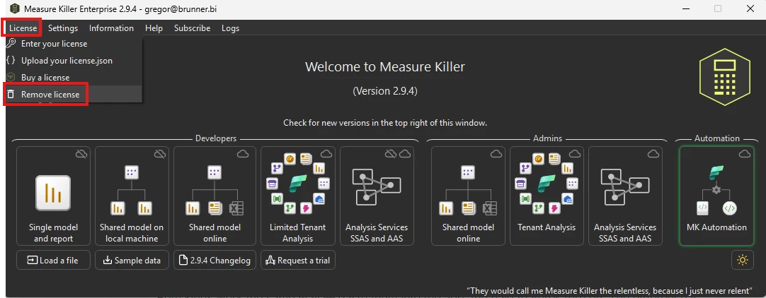Viewport: 766px width, 298px height.
Task: Choose Enter your license menu entry
Action: [74, 44]
